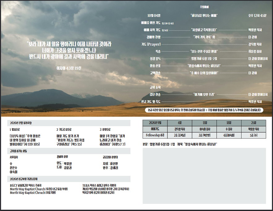
Task: Click the empty gray sermon notes box
Action: coord(204,176)
